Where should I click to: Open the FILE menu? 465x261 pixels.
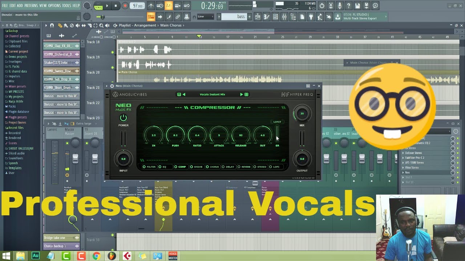point(5,6)
